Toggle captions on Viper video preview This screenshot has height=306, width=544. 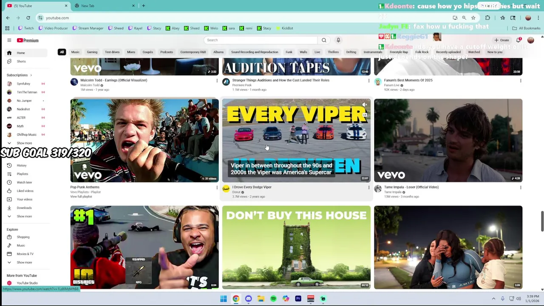point(365,115)
